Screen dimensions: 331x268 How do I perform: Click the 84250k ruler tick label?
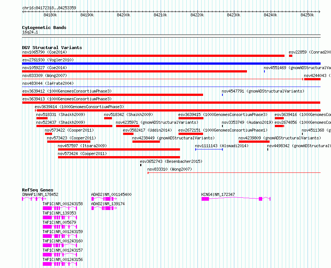(x=307, y=15)
